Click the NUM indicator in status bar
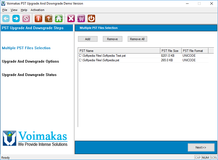 205,158
